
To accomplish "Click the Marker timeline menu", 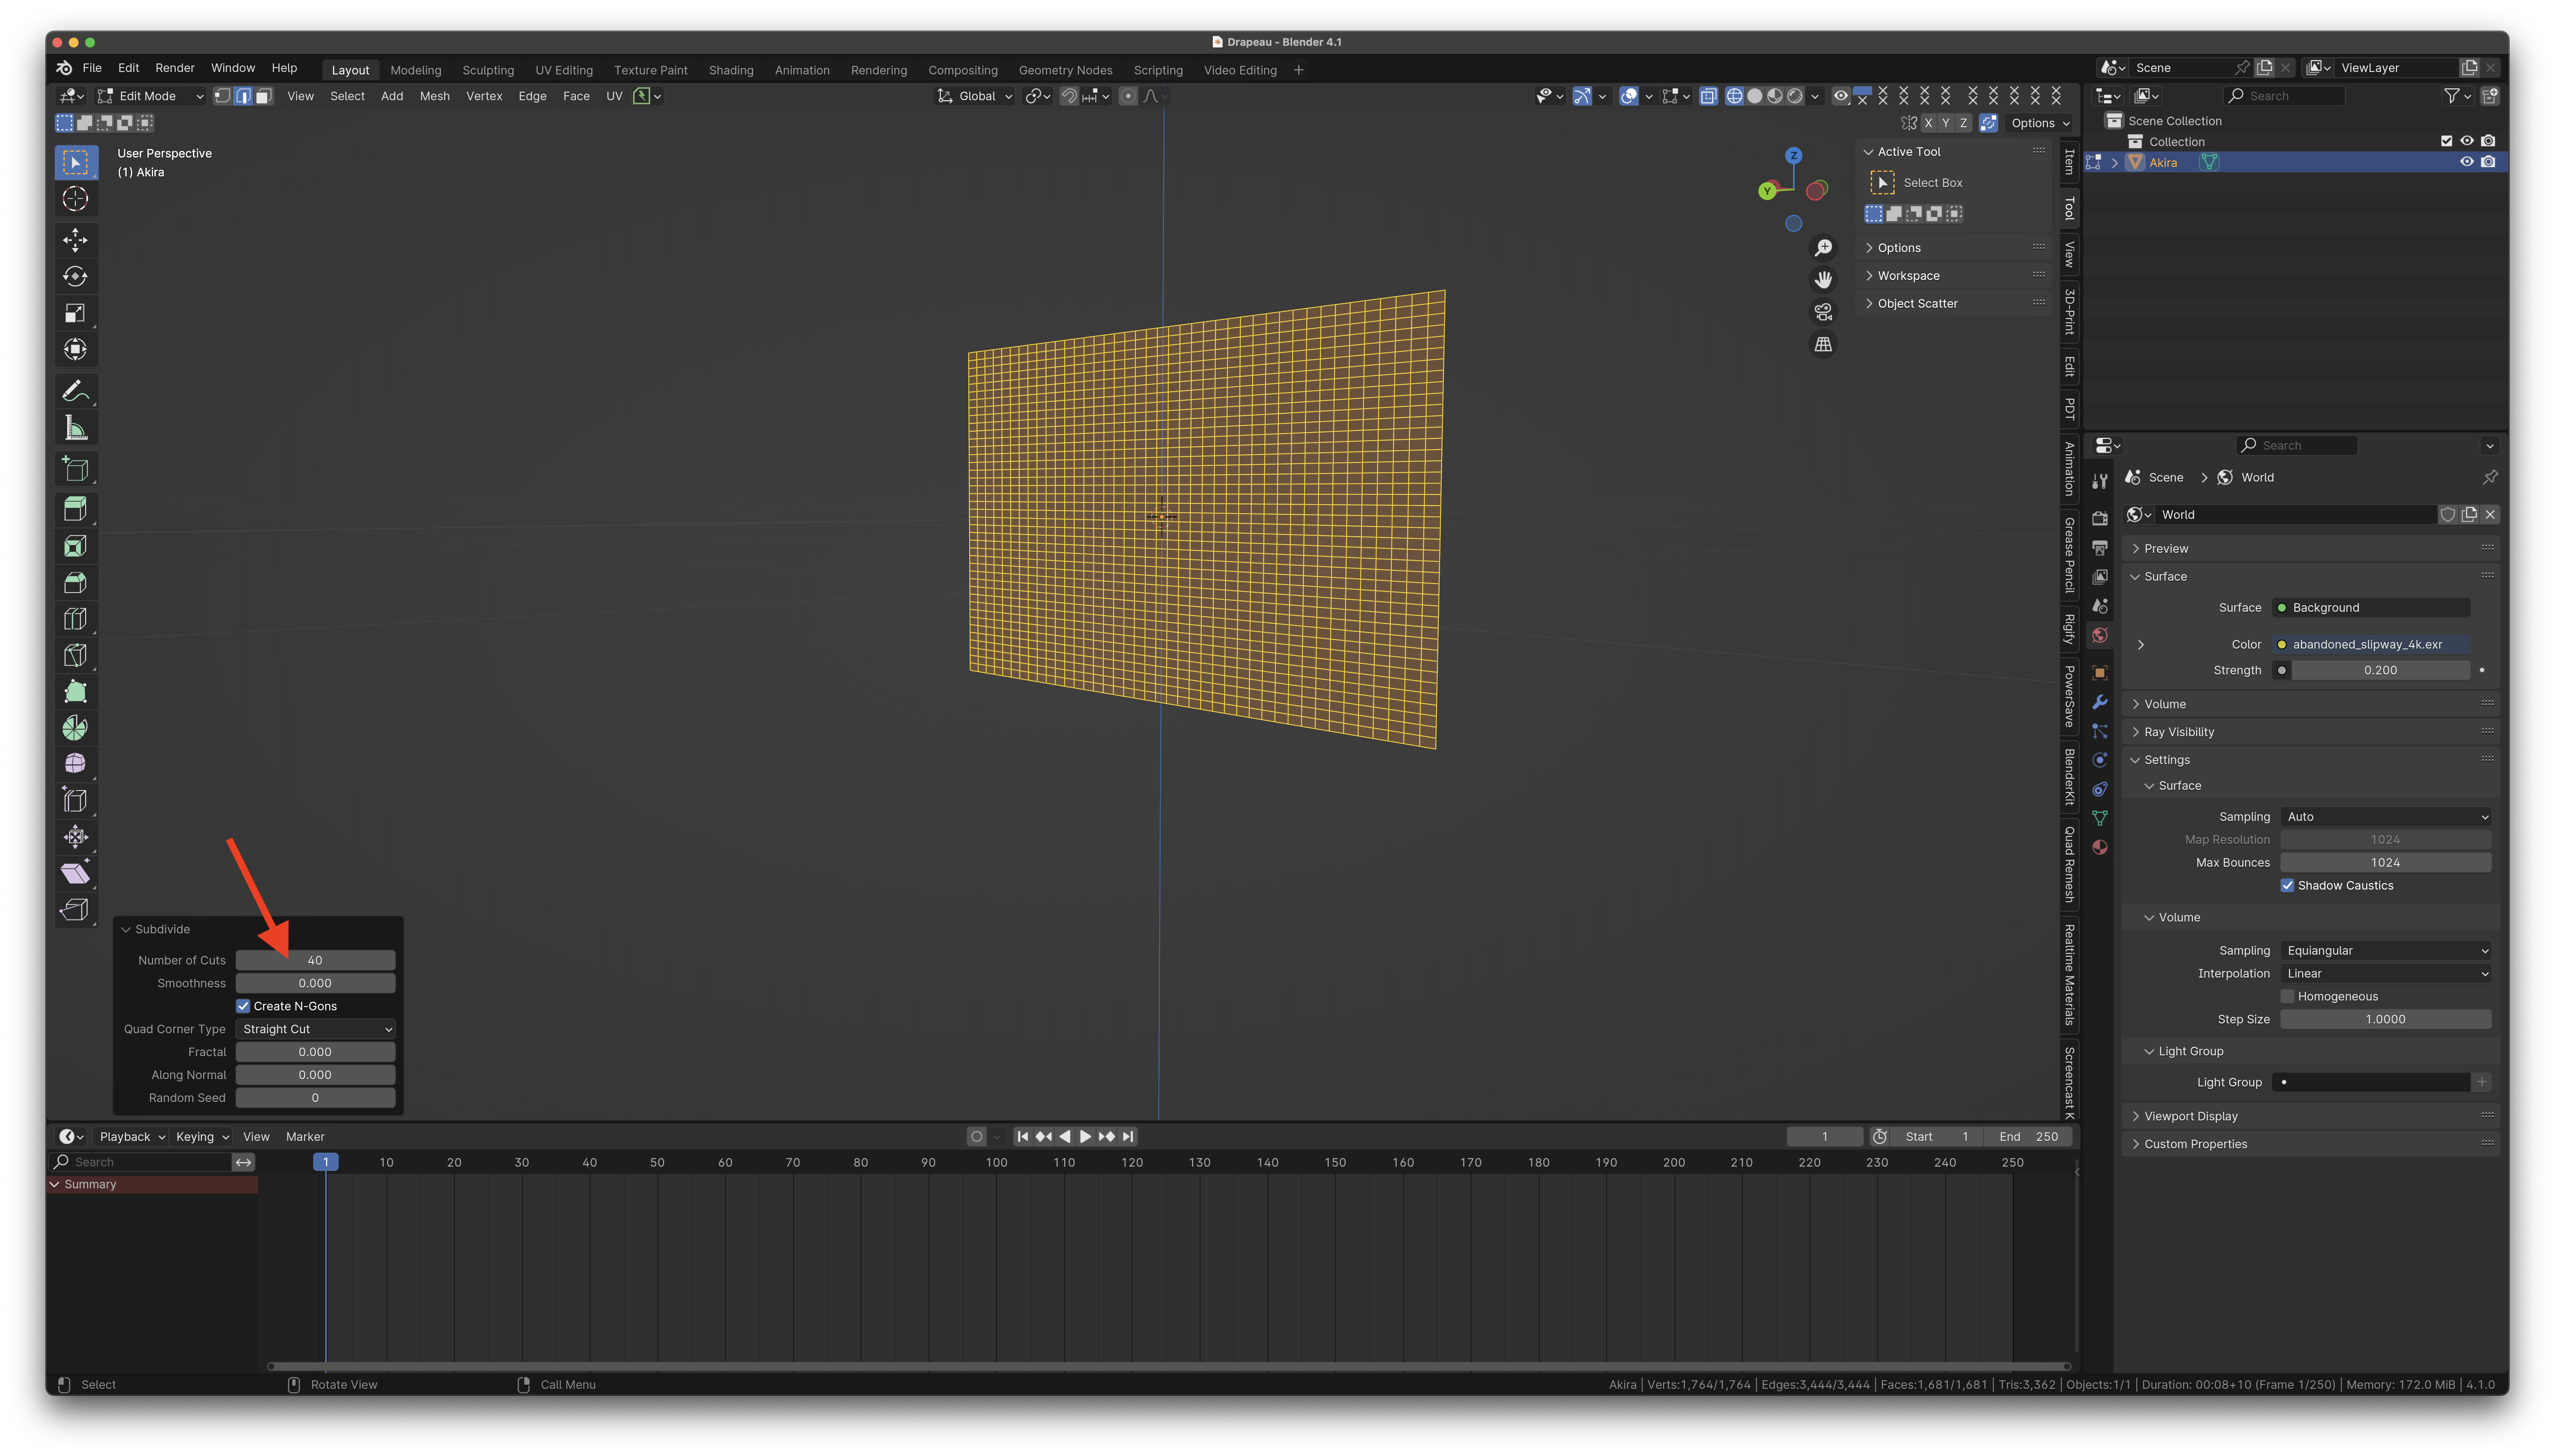I will click(305, 1136).
